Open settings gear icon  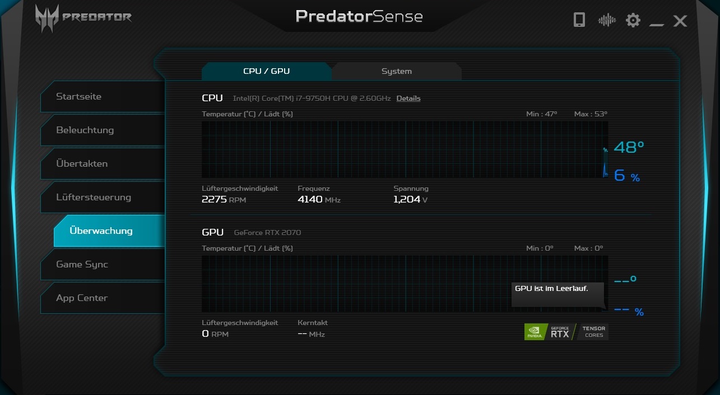(x=633, y=21)
